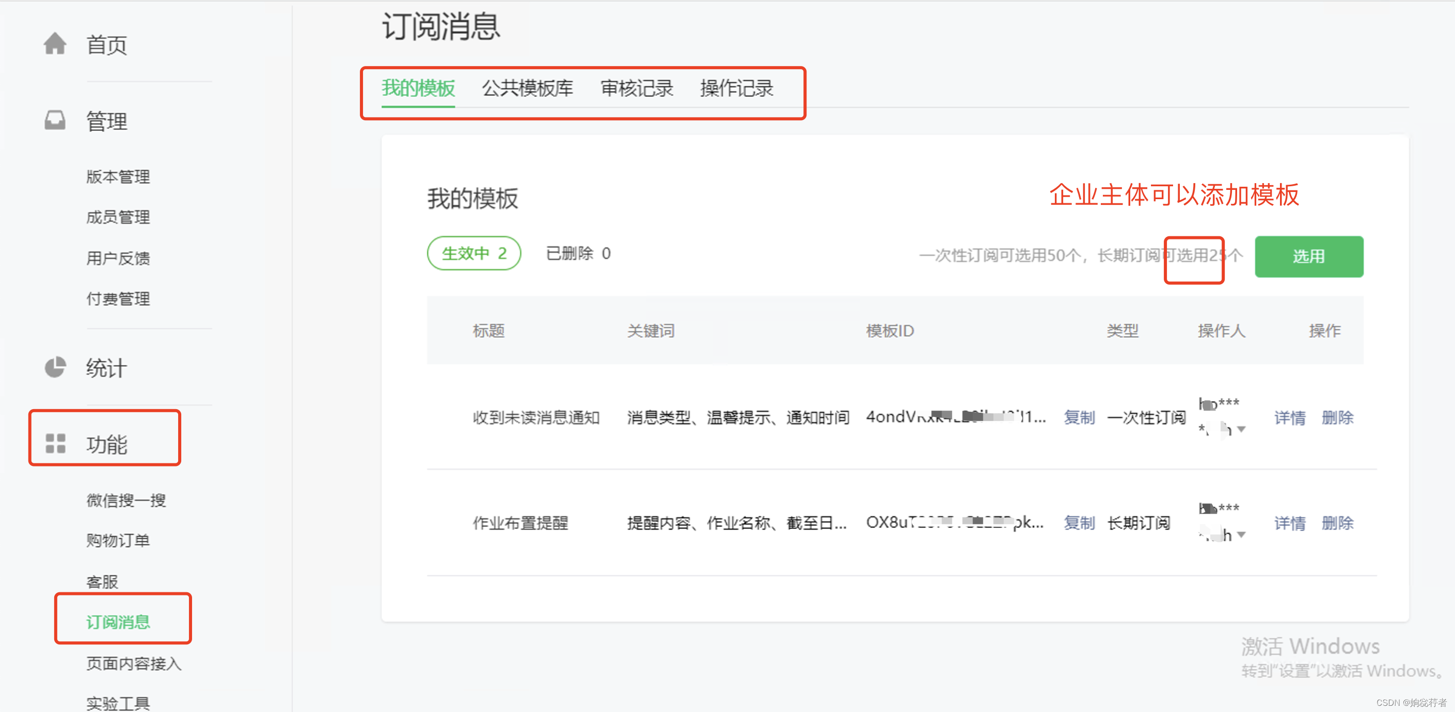Image resolution: width=1455 pixels, height=712 pixels.
Task: Open 页面内容接入 in sidebar
Action: tap(134, 664)
